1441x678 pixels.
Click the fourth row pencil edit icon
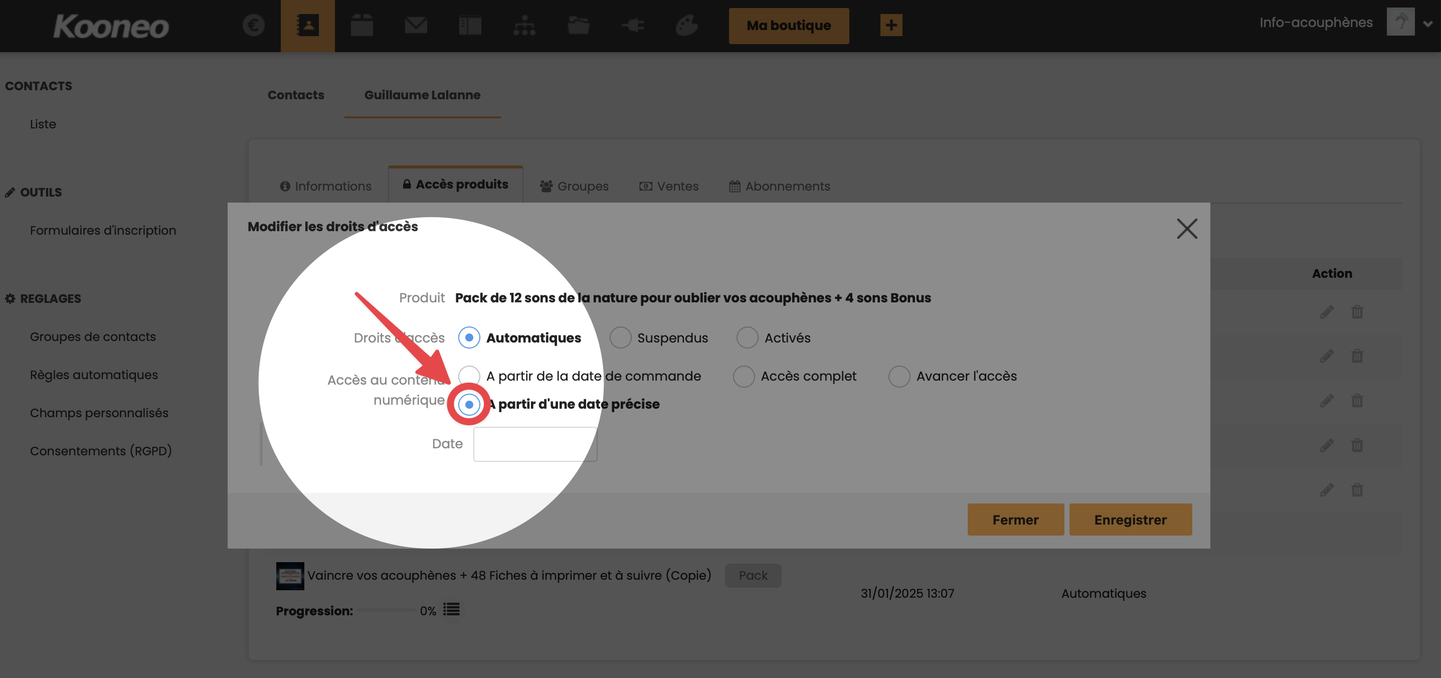point(1327,446)
